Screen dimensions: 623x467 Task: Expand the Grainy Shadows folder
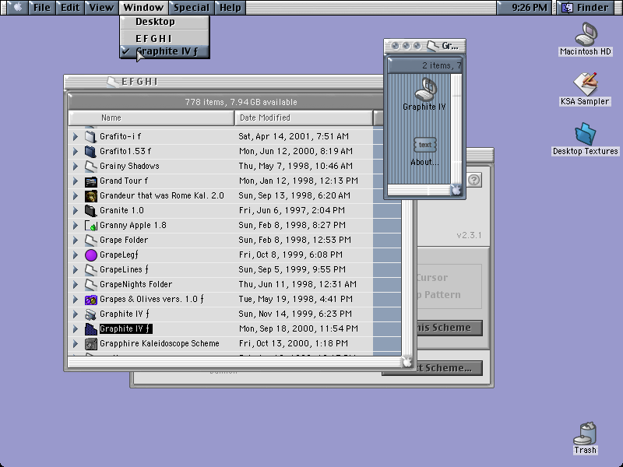pyautogui.click(x=76, y=166)
